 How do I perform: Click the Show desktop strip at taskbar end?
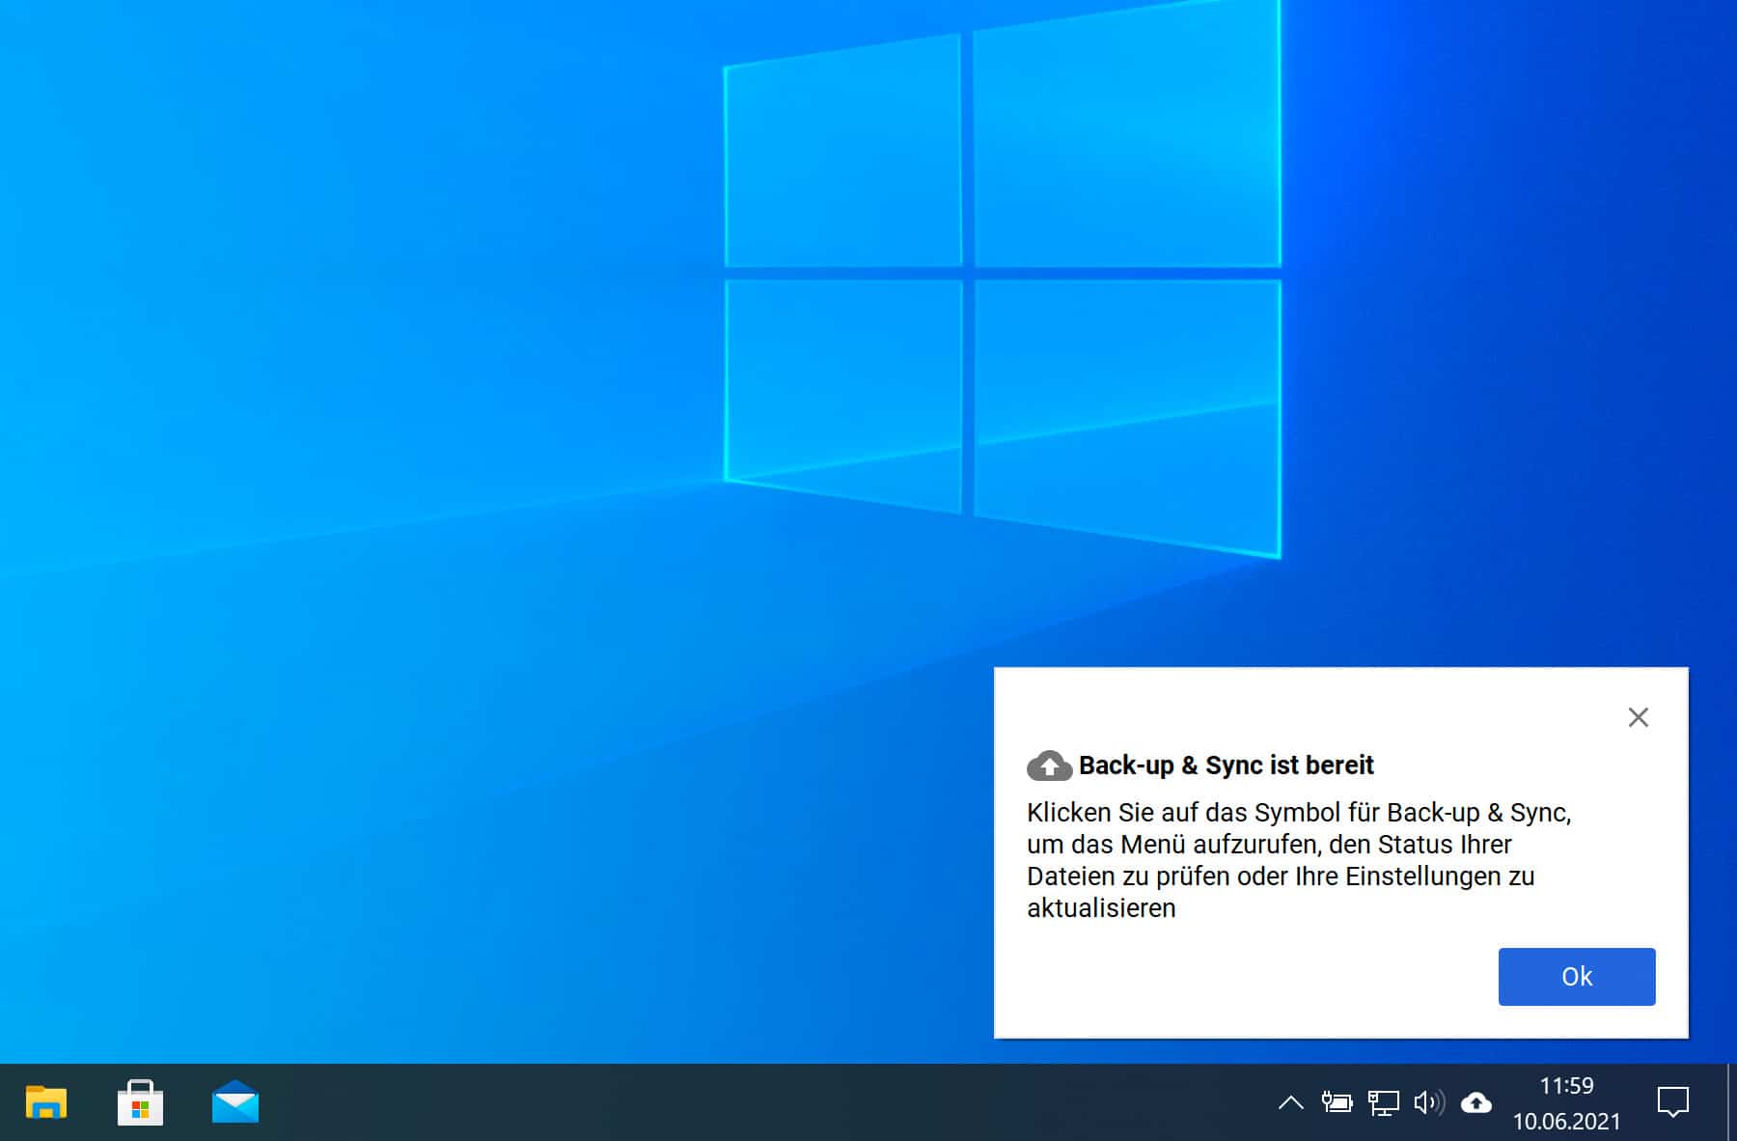(1731, 1102)
